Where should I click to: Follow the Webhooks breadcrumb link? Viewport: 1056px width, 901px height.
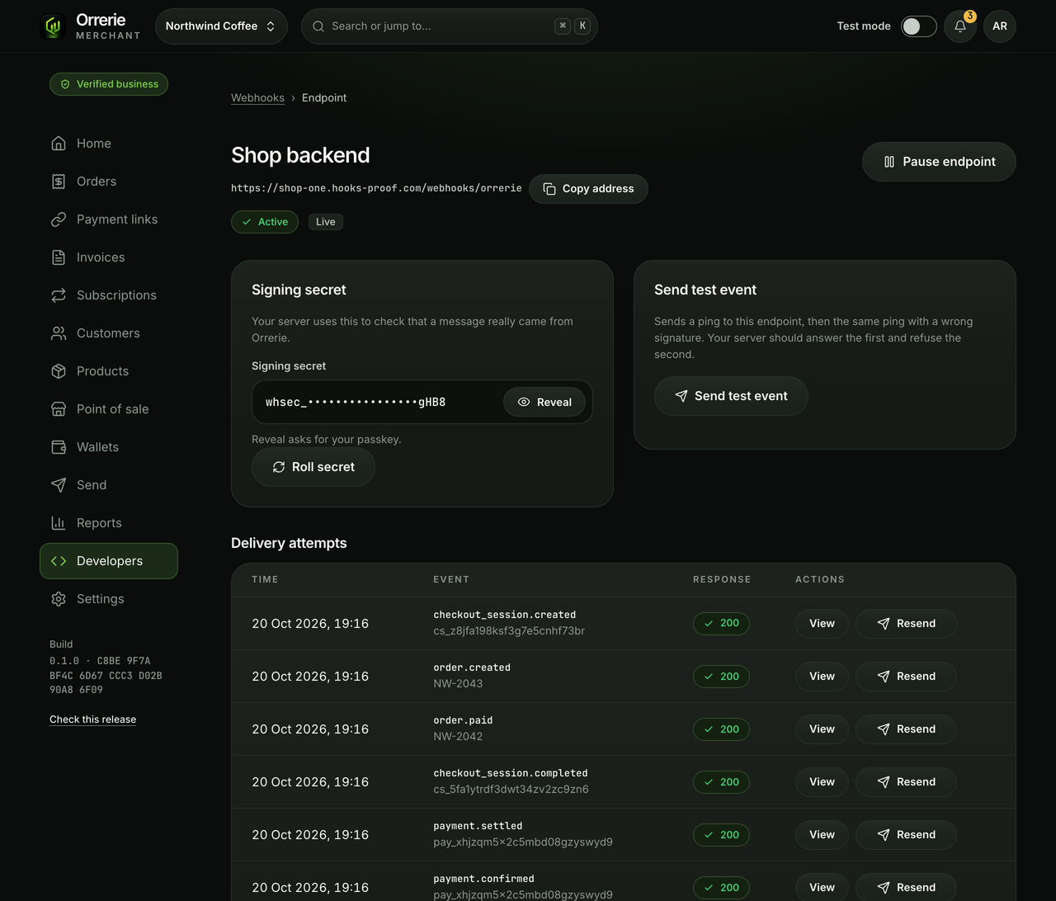(257, 97)
